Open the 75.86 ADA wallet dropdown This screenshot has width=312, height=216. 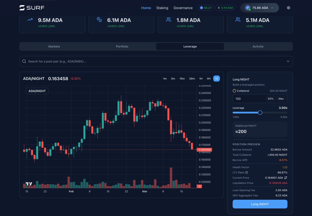pyautogui.click(x=259, y=8)
